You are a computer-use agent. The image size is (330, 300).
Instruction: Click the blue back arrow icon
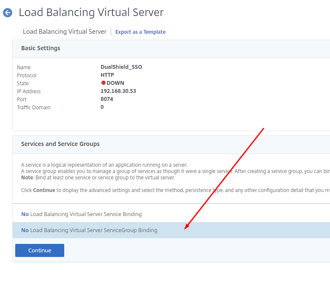click(x=8, y=13)
